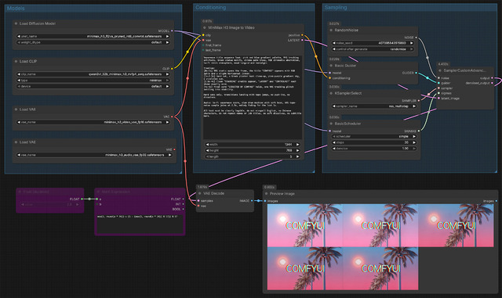
Task: Click the SAMPLER output socket on KSamplerSelect
Action: pos(418,101)
